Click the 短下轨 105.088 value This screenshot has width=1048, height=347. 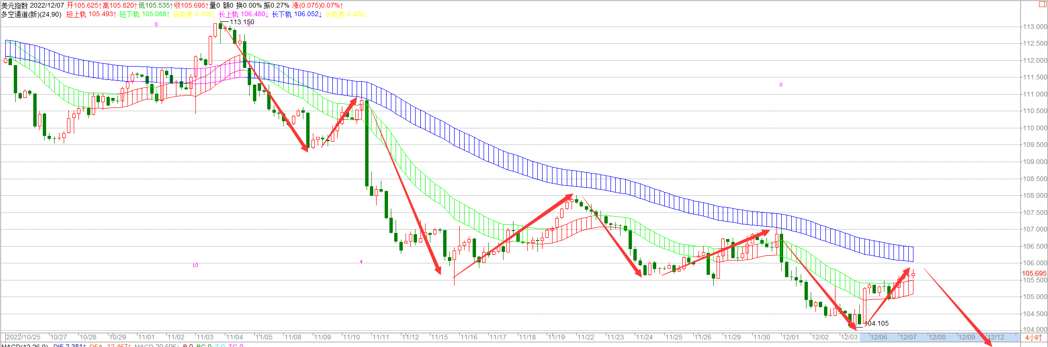click(145, 14)
